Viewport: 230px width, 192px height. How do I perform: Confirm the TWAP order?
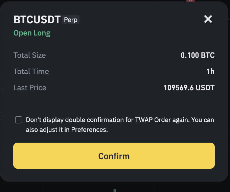pos(114,155)
